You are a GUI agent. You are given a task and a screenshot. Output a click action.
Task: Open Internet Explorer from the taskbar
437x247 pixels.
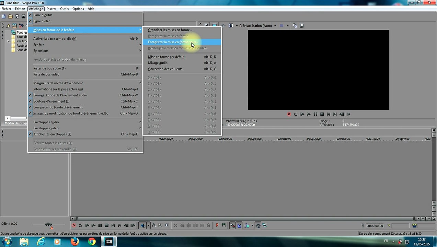pyautogui.click(x=41, y=242)
